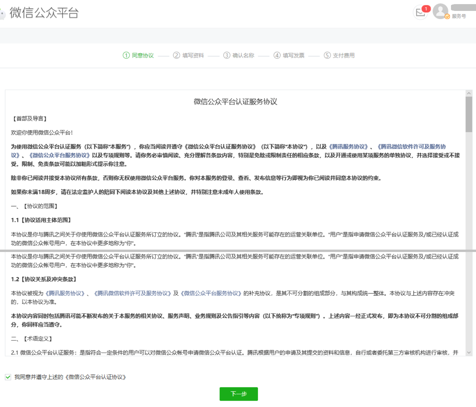Click the 微信公众平台认证服务协议 agreement title
The height and width of the screenshot is (407, 476).
tap(235, 102)
